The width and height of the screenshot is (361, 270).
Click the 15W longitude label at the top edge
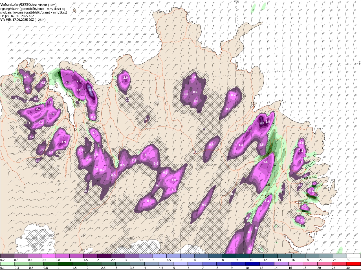[x=236, y=1]
